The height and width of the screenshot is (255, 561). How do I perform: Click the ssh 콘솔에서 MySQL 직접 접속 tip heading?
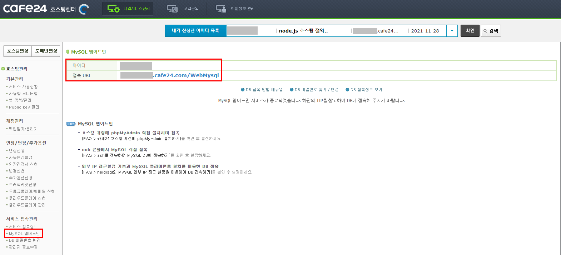[x=114, y=150]
